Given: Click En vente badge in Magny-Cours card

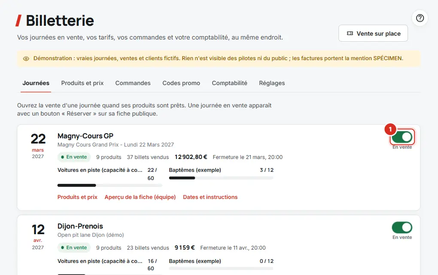Looking at the screenshot, I should pos(74,157).
